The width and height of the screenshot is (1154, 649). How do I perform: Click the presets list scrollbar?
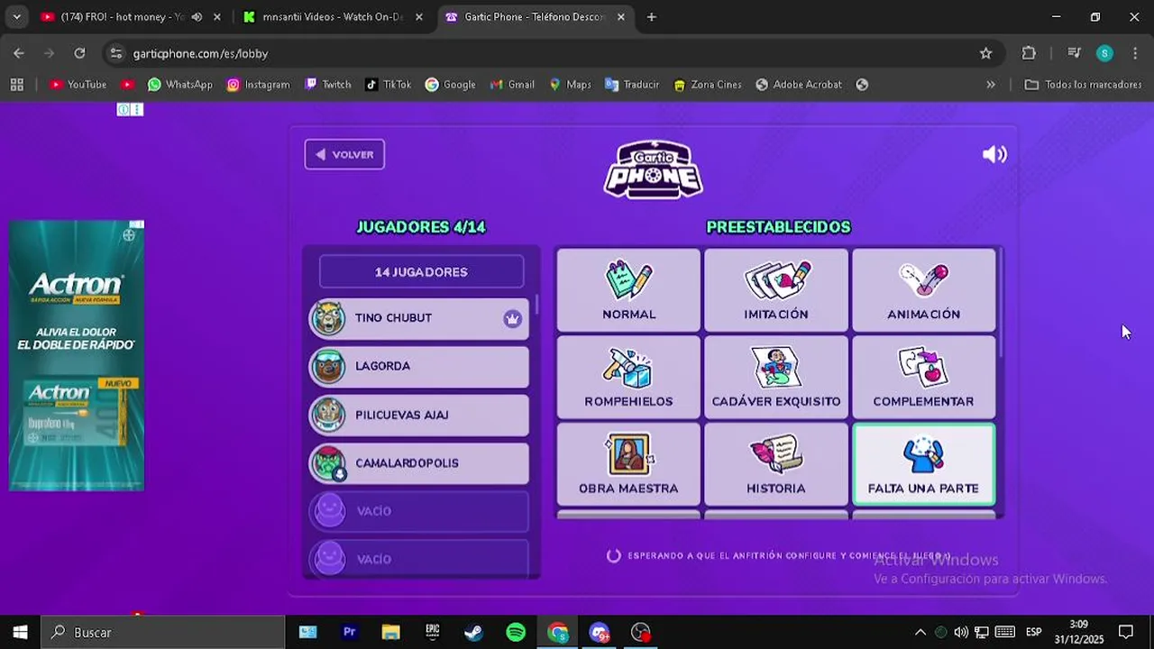(x=1000, y=302)
